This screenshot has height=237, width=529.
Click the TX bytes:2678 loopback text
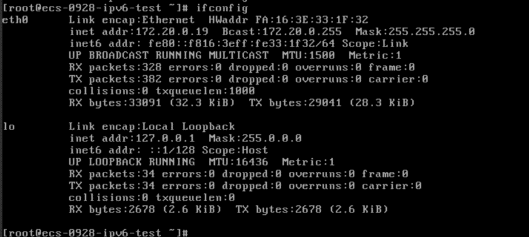pyautogui.click(x=278, y=210)
